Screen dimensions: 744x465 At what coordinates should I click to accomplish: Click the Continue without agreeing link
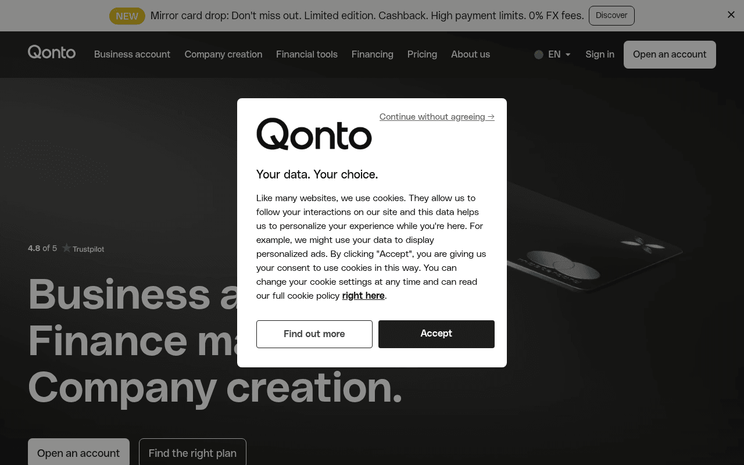point(437,116)
